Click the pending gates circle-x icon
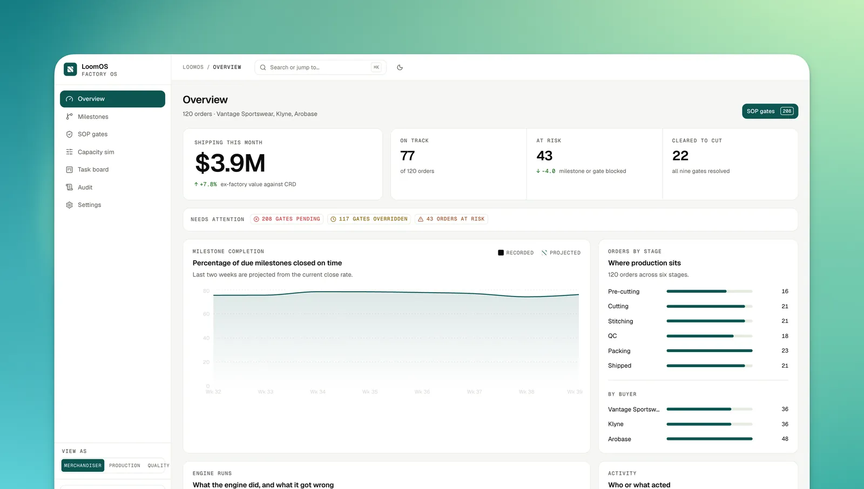This screenshot has width=864, height=489. [x=256, y=219]
